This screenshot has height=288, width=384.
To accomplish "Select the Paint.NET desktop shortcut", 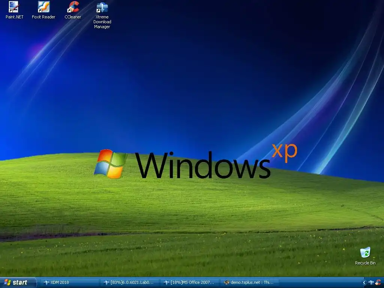I will click(x=14, y=10).
